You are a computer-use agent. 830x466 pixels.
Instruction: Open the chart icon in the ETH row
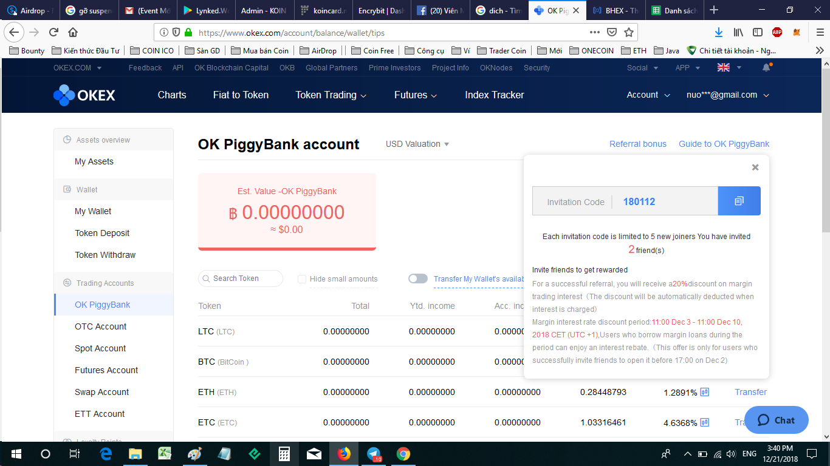[705, 392]
